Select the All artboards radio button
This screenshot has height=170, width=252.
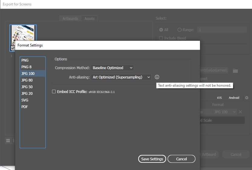tap(161, 30)
